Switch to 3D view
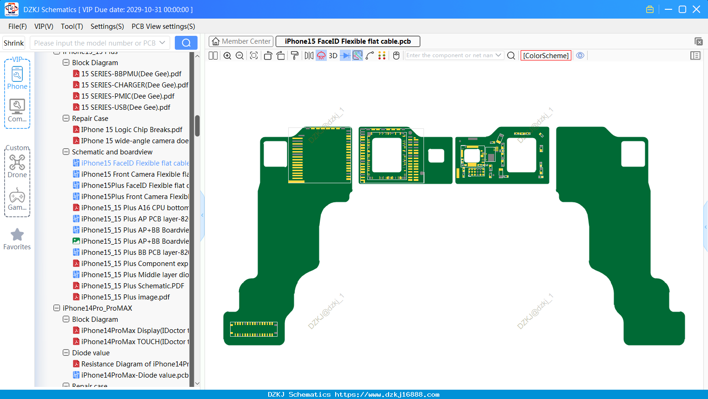 pos(333,56)
